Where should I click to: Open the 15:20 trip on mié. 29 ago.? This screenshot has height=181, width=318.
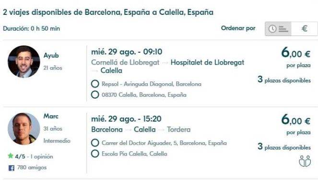coord(126,119)
